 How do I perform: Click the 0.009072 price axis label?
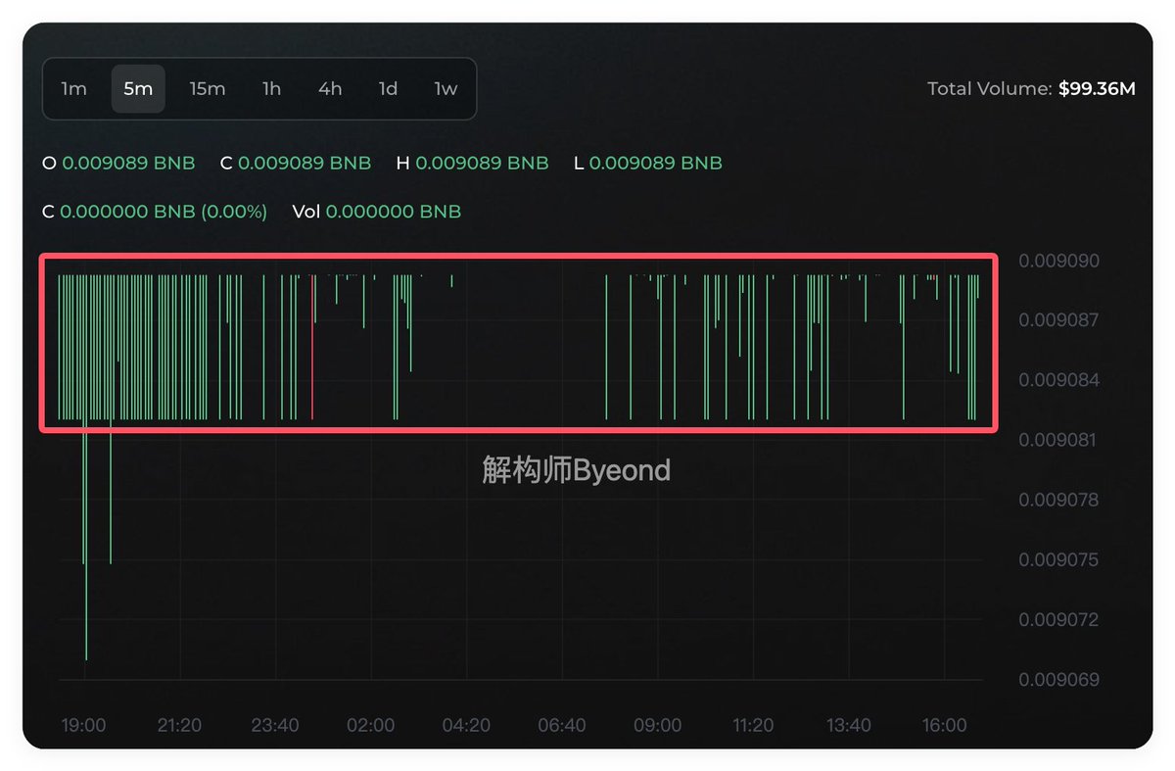click(1058, 620)
